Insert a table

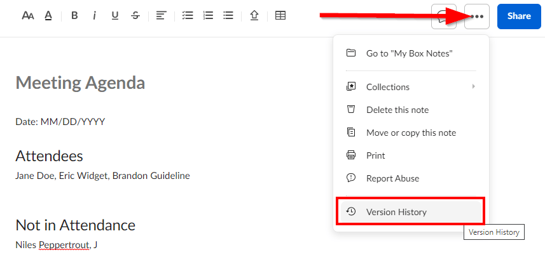point(280,16)
